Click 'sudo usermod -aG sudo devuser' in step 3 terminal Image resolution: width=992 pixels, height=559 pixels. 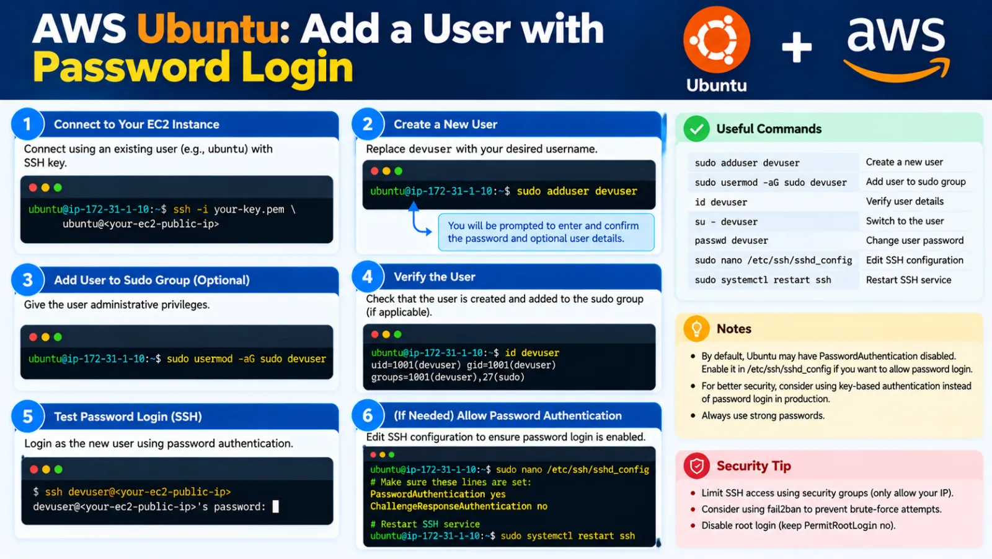[x=246, y=358]
